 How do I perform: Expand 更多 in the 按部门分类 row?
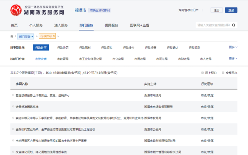coord(233,58)
